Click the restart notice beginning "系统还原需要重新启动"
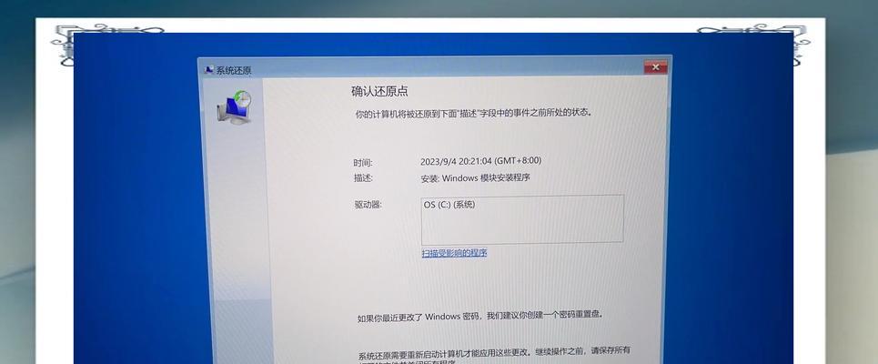This screenshot has width=878, height=364. coord(494,355)
